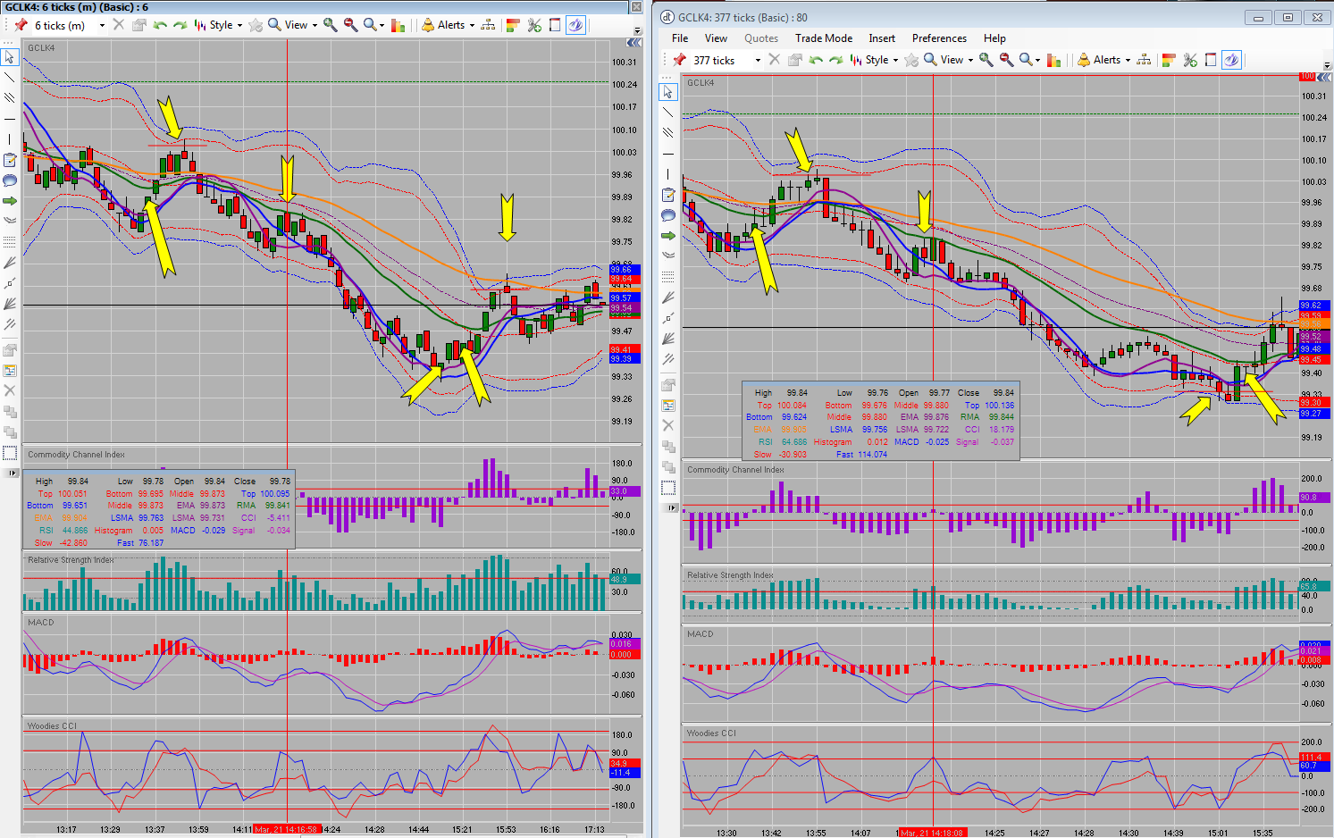Click the favorite star icon in the 377 ticks toolbar
Screen dimensions: 1334x838
point(911,60)
